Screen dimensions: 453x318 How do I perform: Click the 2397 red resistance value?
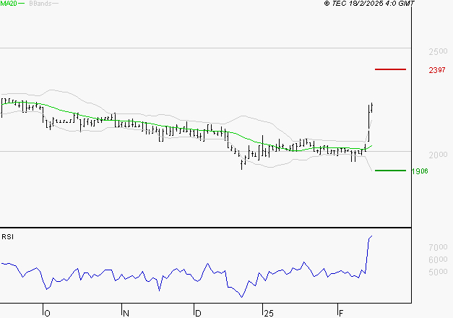[x=437, y=70]
